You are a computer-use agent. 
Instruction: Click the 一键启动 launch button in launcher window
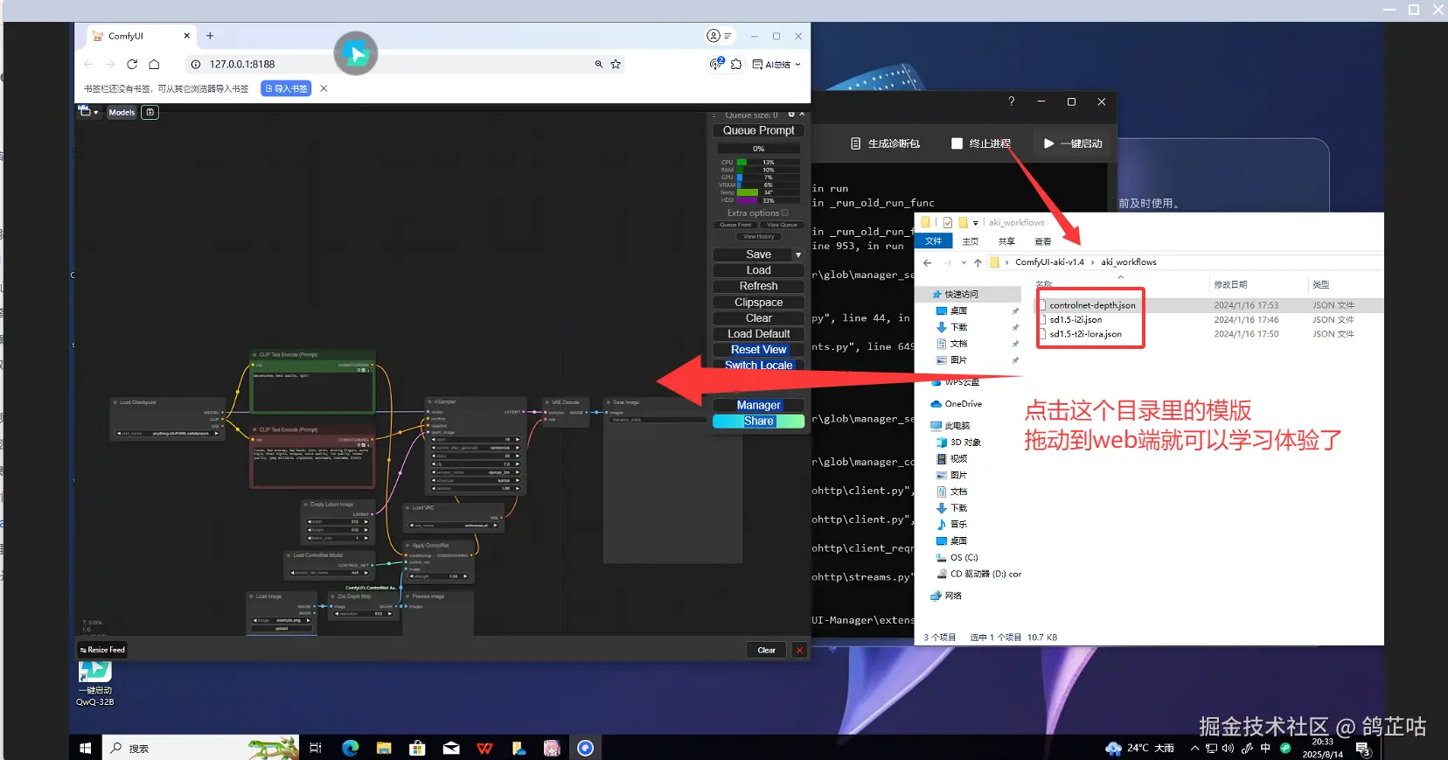tap(1073, 143)
